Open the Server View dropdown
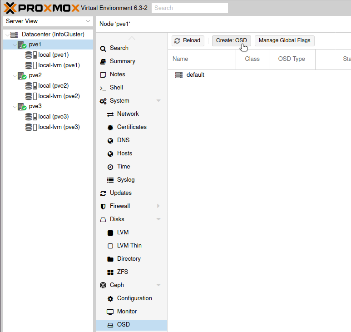The image size is (351, 332). point(88,21)
